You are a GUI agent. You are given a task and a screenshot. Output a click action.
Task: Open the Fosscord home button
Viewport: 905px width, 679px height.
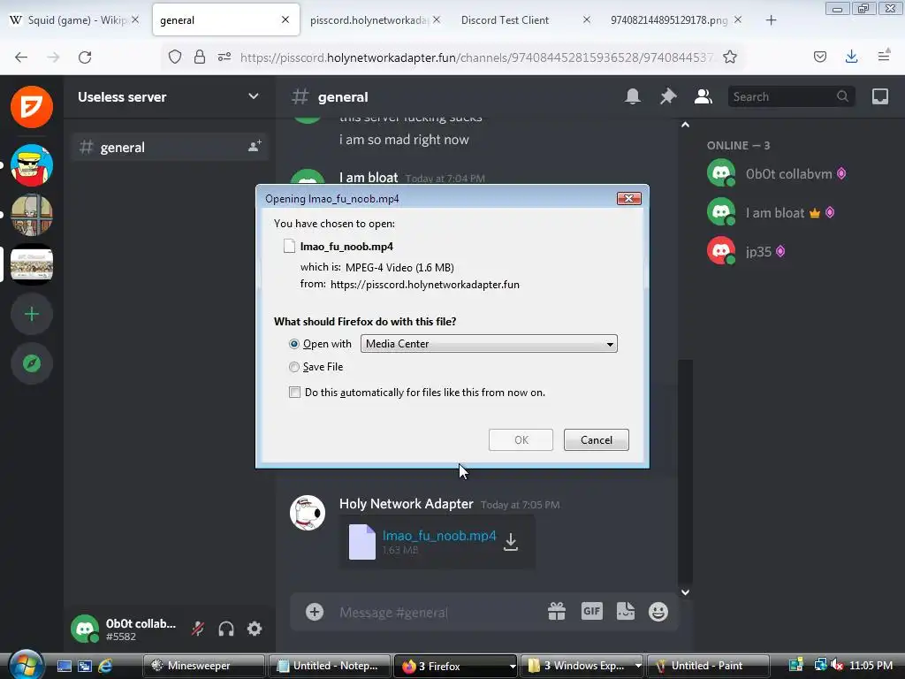pos(32,107)
